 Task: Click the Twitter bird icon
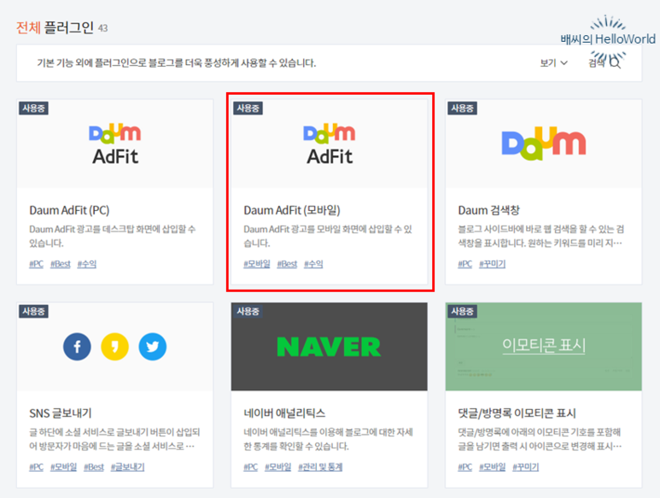(152, 347)
